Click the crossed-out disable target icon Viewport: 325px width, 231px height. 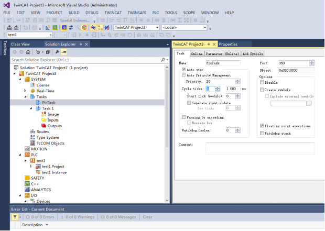pyautogui.click(x=107, y=28)
